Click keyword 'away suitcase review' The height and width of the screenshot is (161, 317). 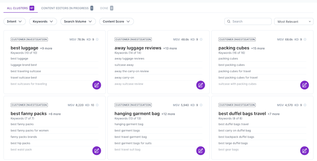click(x=129, y=84)
